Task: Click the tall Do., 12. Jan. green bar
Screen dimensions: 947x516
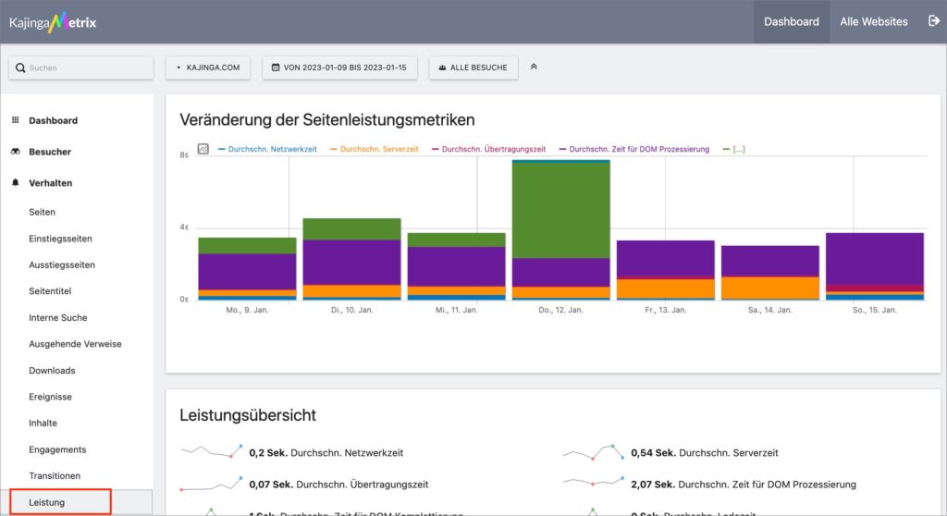Action: [x=560, y=210]
